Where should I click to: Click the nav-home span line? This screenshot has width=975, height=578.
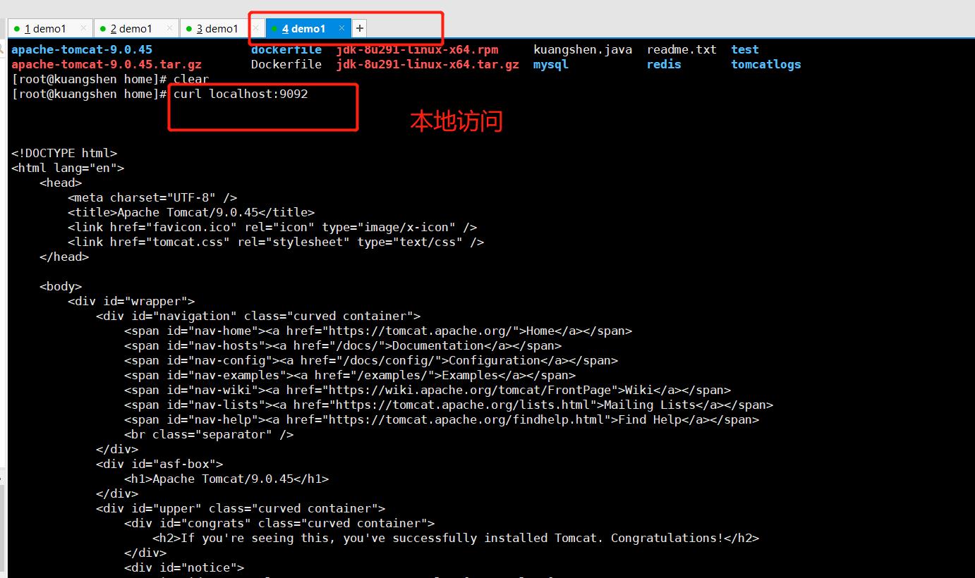coord(378,331)
